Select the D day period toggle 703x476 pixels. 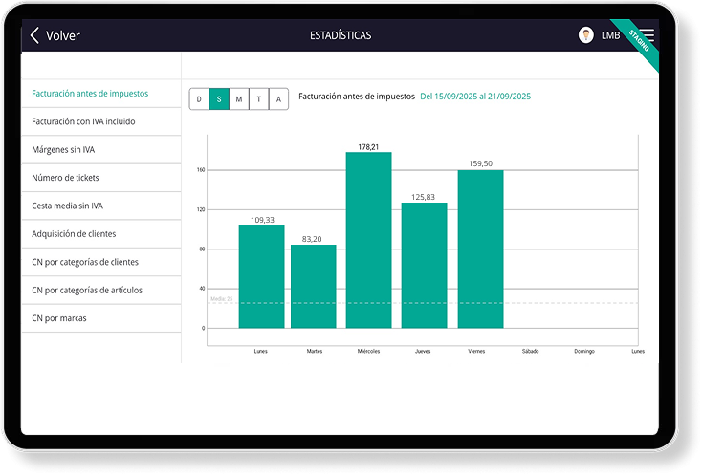(x=199, y=98)
